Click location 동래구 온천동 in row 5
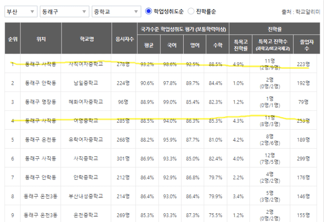This screenshot has width=324, height=222. pyautogui.click(x=41, y=140)
